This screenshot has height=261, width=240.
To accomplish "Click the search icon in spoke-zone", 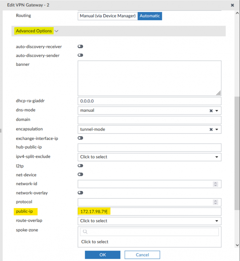I will click(x=85, y=232).
